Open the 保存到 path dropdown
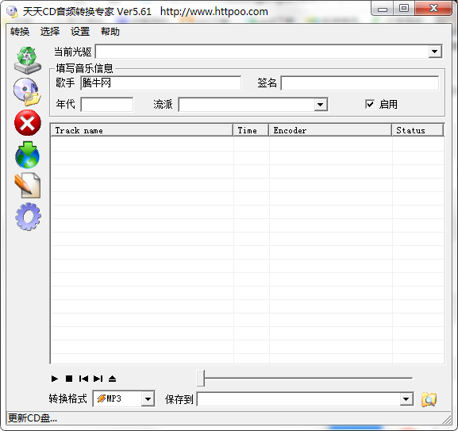Screen dimensions: 458x431 pyautogui.click(x=406, y=399)
